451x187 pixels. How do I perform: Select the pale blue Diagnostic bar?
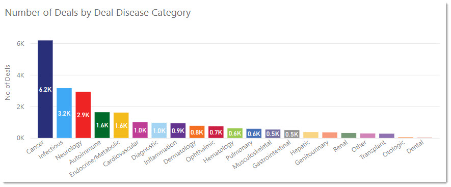[159, 130]
